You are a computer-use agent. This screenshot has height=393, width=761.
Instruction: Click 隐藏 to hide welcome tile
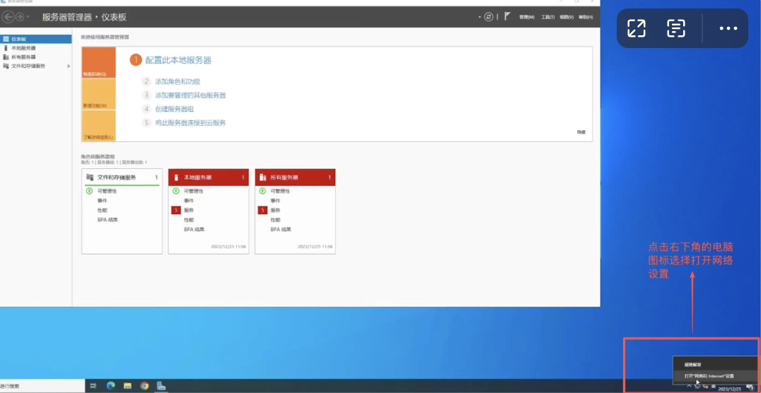pyautogui.click(x=581, y=132)
